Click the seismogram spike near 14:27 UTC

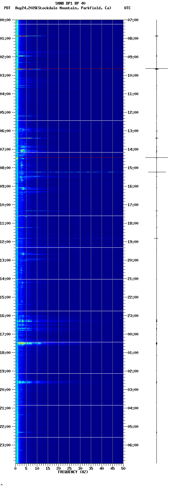(x=156, y=157)
